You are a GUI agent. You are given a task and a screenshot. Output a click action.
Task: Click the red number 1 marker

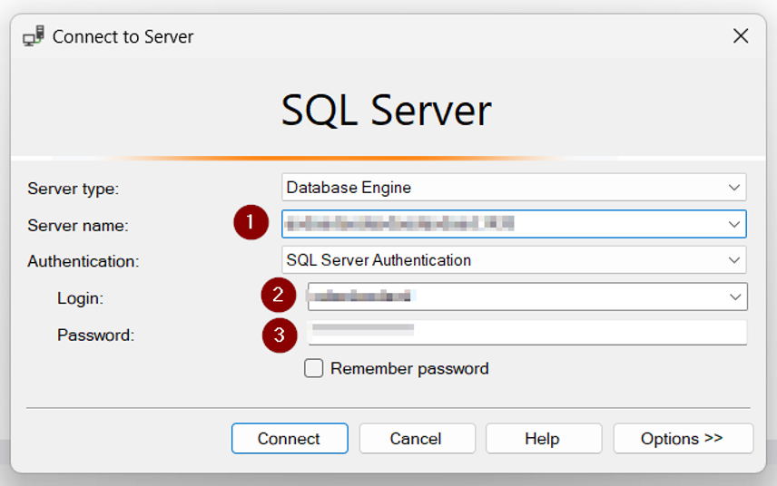(x=251, y=222)
